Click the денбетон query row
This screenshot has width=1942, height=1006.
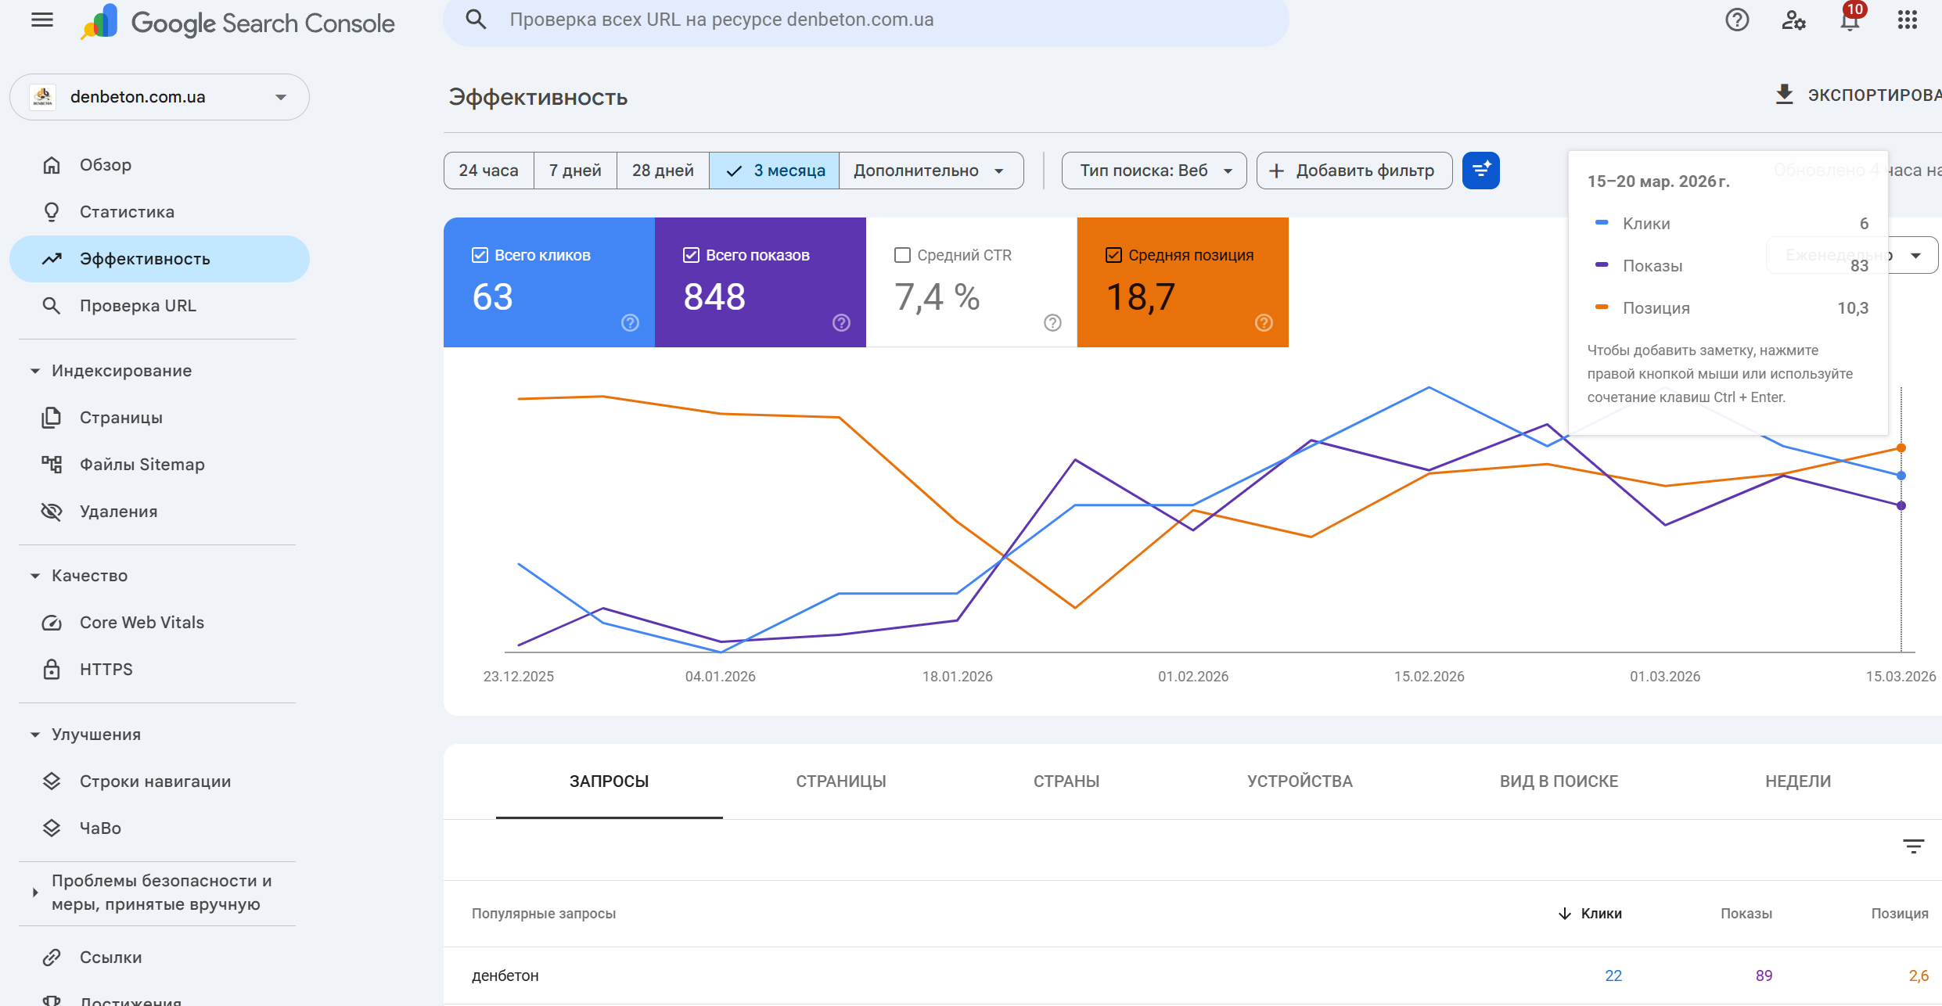click(x=1192, y=975)
